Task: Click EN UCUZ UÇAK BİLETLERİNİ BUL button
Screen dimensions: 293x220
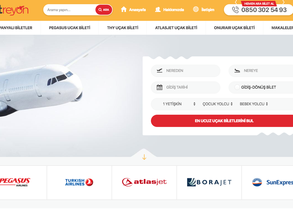Action: point(224,121)
